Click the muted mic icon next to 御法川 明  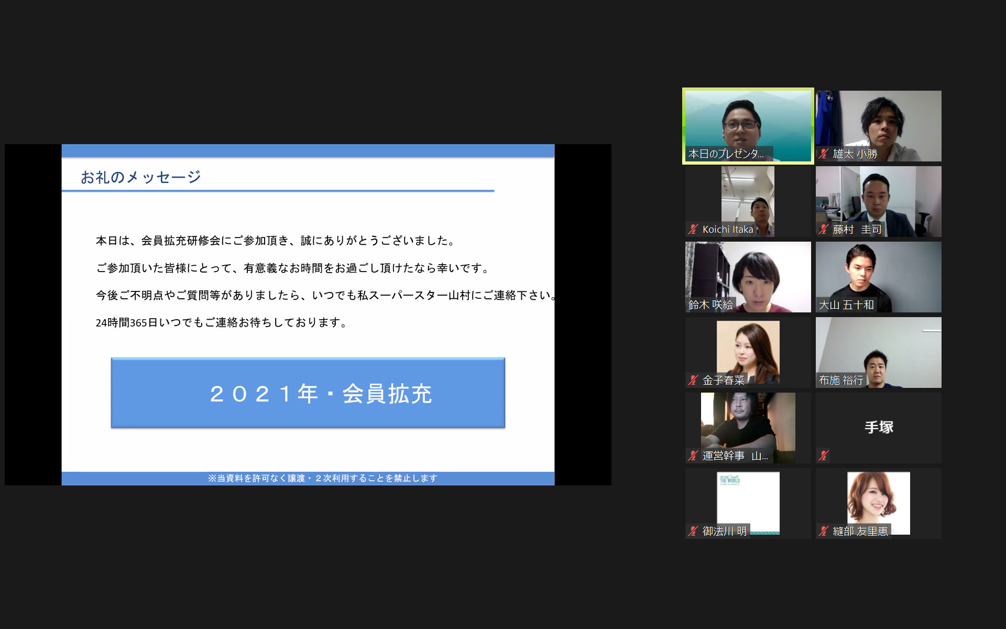click(693, 531)
